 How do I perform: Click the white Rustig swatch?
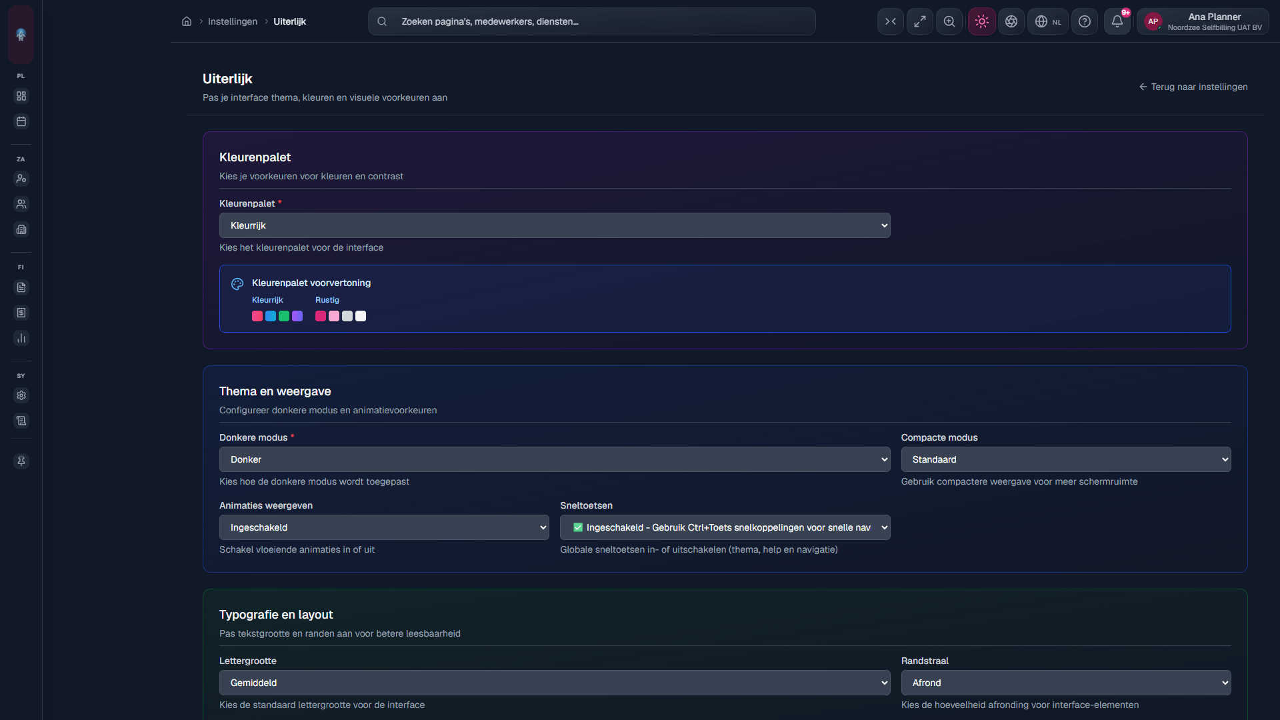click(361, 316)
